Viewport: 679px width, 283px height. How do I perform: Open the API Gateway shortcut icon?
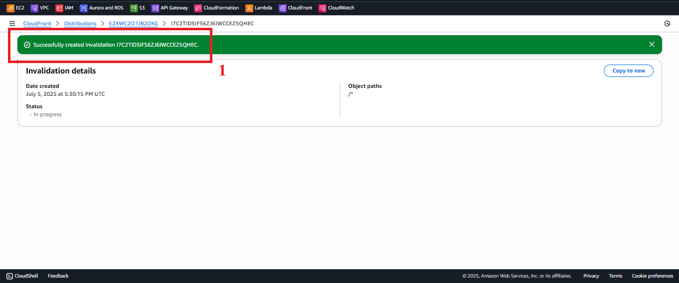(x=155, y=8)
